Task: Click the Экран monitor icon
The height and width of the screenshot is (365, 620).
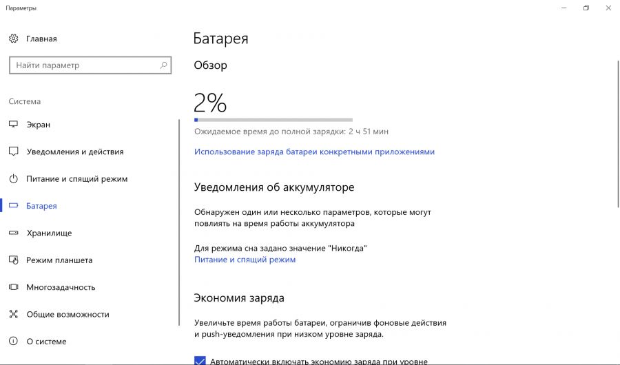Action: (13, 125)
